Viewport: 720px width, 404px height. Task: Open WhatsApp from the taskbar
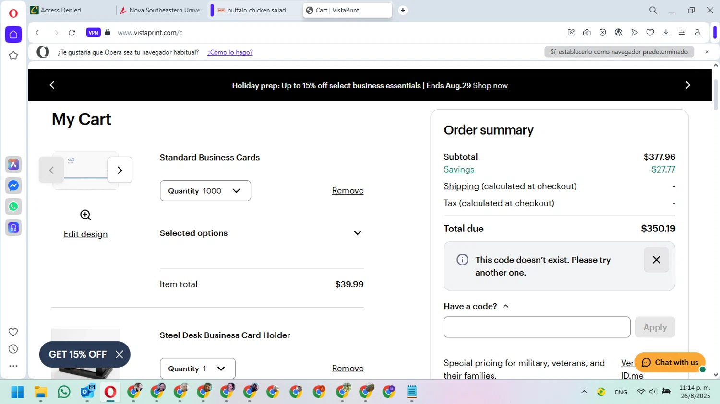coord(63,392)
